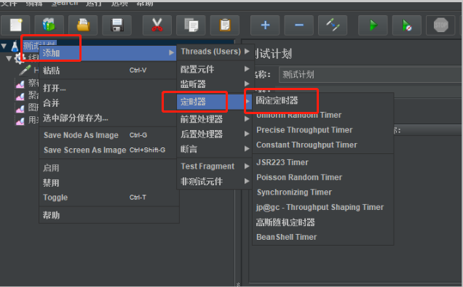Open the Search menu in menu bar
This screenshot has width=463, height=287.
tap(65, 3)
